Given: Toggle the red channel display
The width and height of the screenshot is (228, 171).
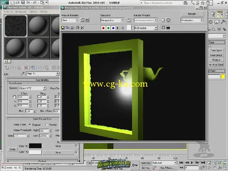Looking at the screenshot, I should (x=103, y=28).
